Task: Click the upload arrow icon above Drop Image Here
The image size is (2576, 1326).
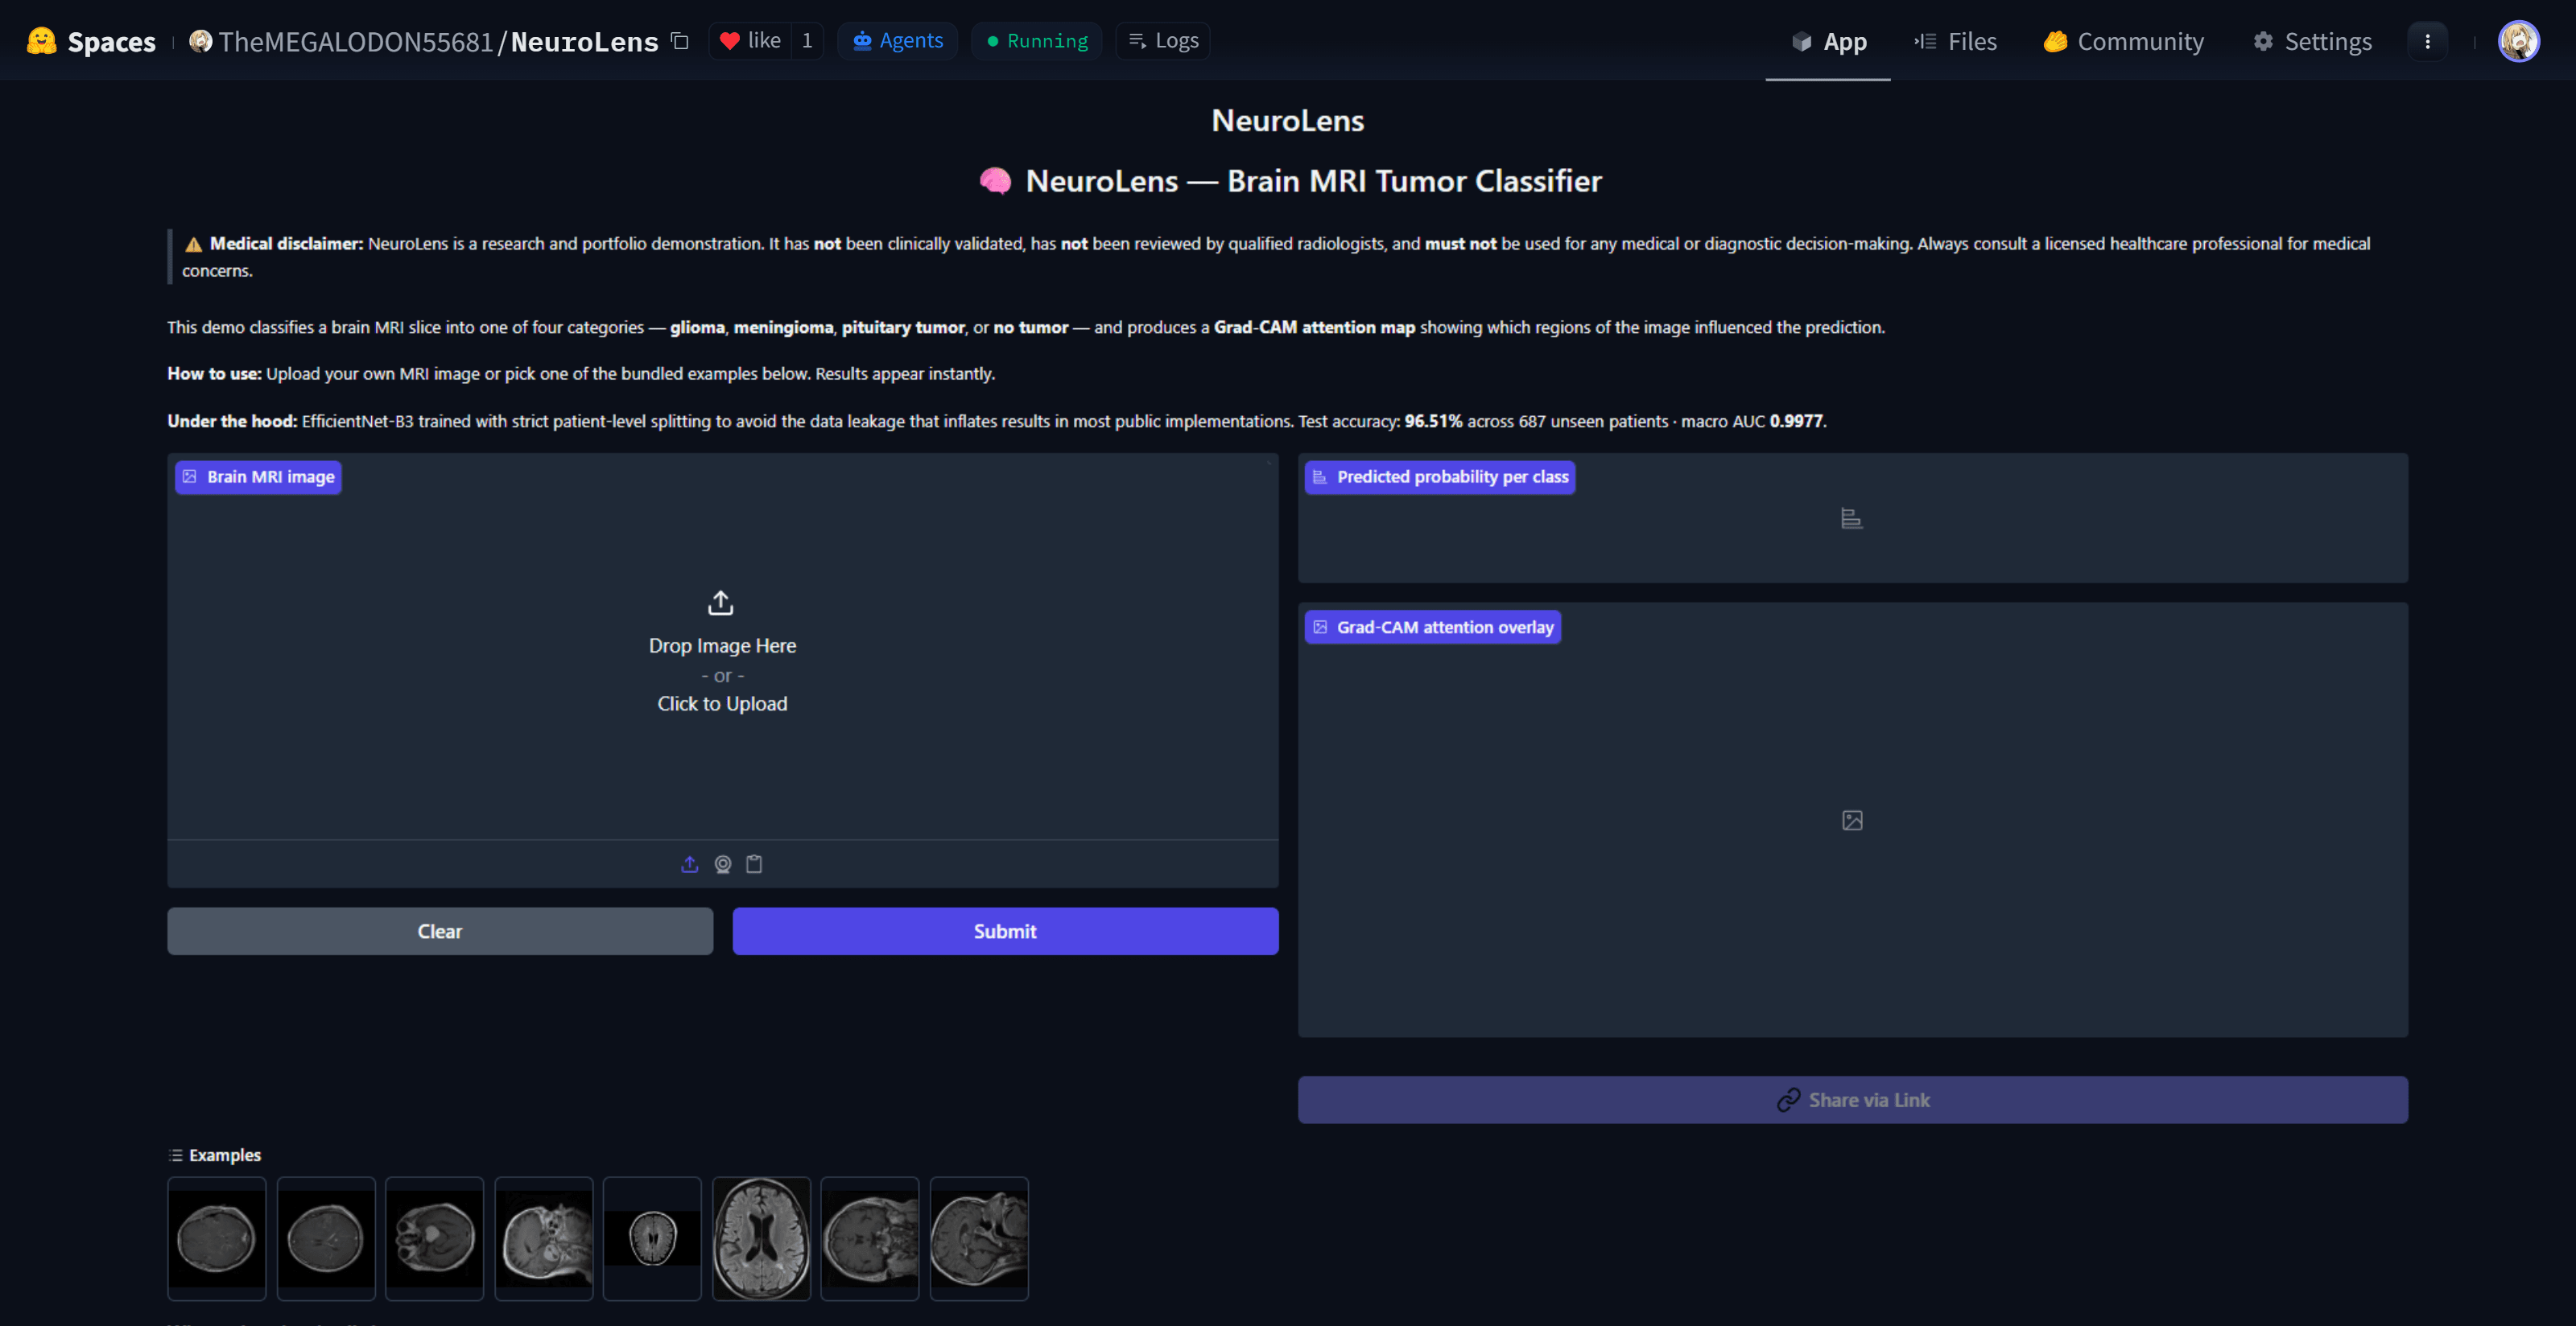Action: [721, 603]
